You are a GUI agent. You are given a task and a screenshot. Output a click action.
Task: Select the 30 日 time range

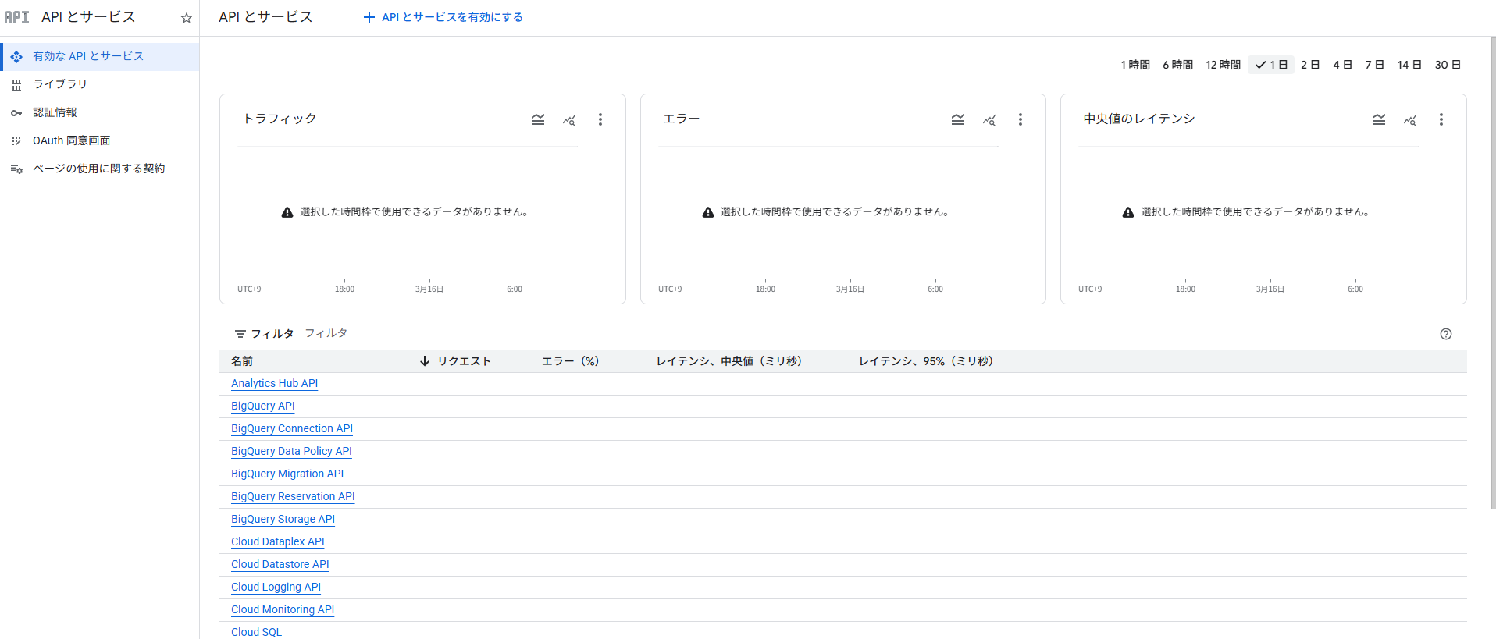click(1447, 65)
